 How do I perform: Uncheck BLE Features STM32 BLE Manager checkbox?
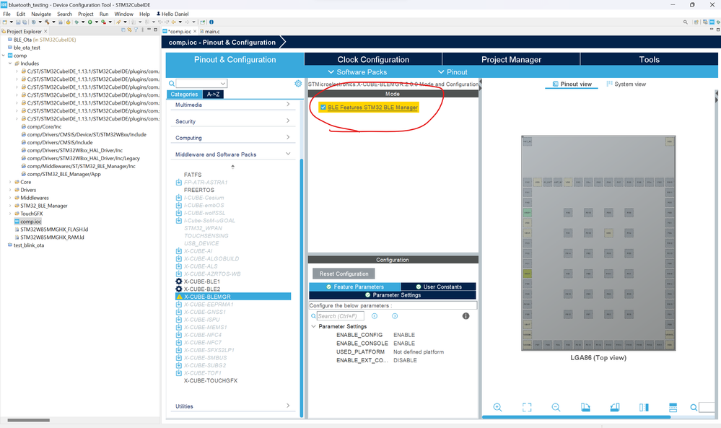coord(323,107)
